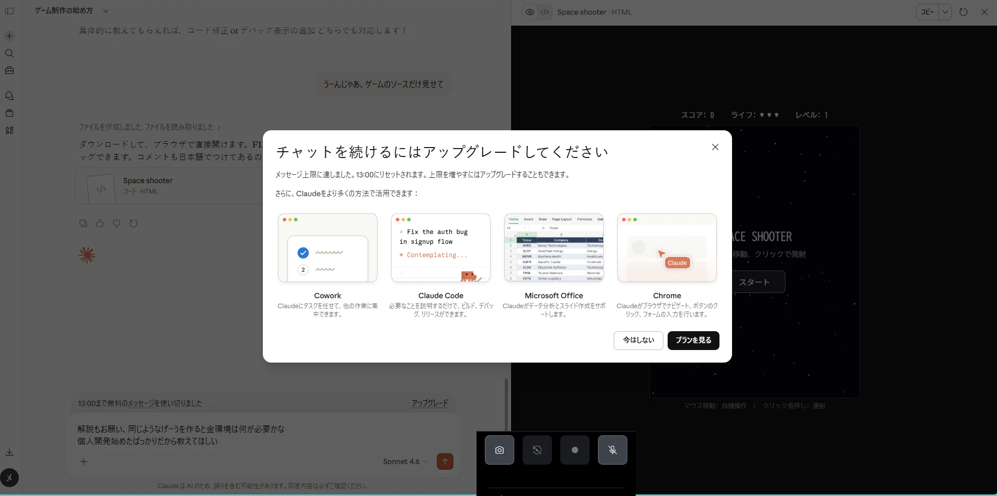Viewport: 997px width, 496px height.
Task: Take a screenshot with the camera button
Action: (500, 450)
